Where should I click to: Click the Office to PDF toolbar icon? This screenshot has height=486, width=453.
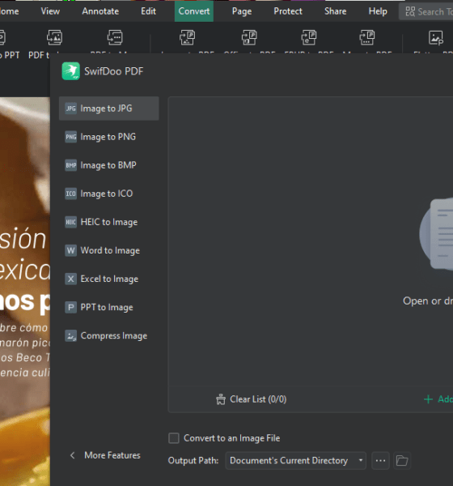point(249,37)
